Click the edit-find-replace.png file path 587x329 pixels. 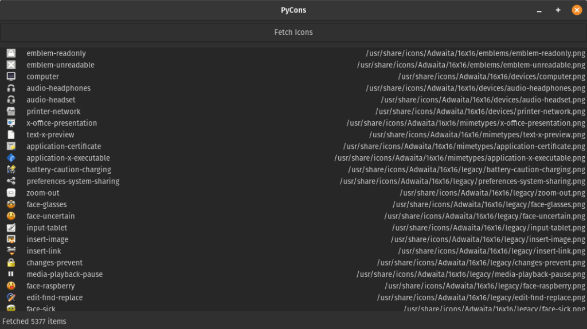(481, 298)
